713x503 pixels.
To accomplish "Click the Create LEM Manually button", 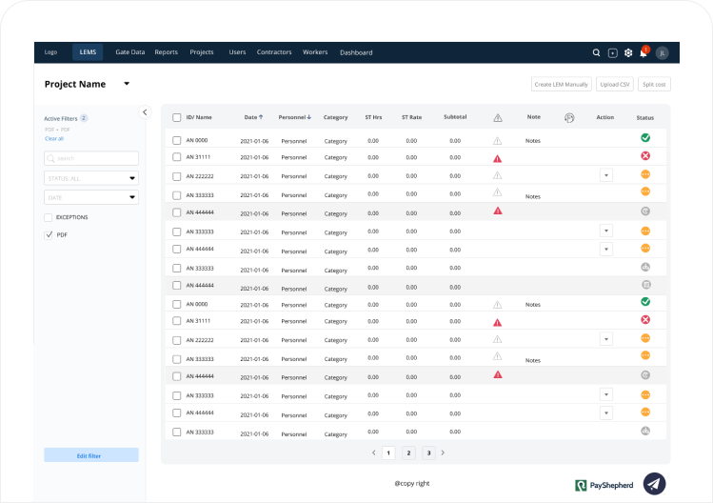I will point(562,85).
